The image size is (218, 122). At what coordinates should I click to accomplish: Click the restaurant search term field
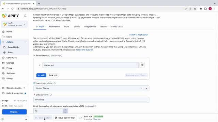pyautogui.click(x=90, y=65)
